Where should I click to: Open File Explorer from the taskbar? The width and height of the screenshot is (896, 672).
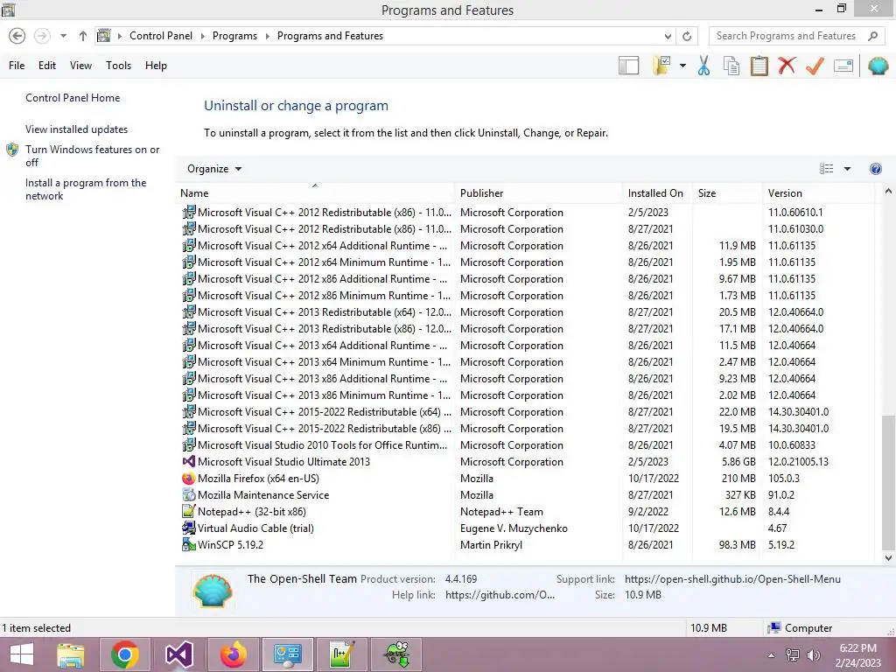coord(71,654)
